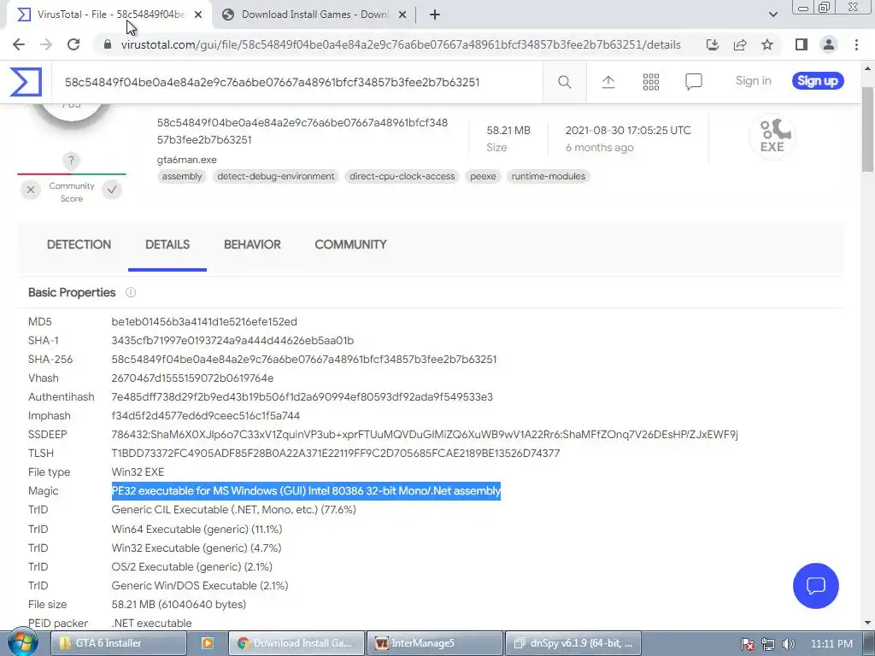
Task: Expand the tab search dropdown arrow
Action: pos(772,15)
